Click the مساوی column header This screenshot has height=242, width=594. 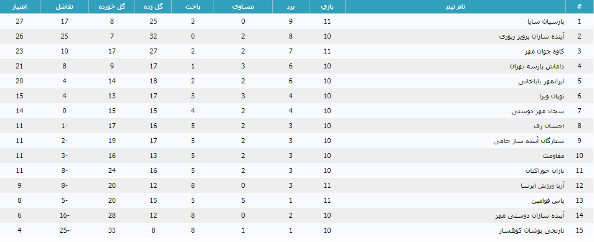pos(243,7)
